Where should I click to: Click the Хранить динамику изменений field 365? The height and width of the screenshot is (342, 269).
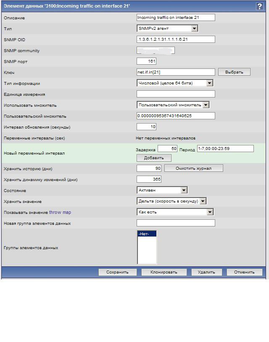click(149, 179)
